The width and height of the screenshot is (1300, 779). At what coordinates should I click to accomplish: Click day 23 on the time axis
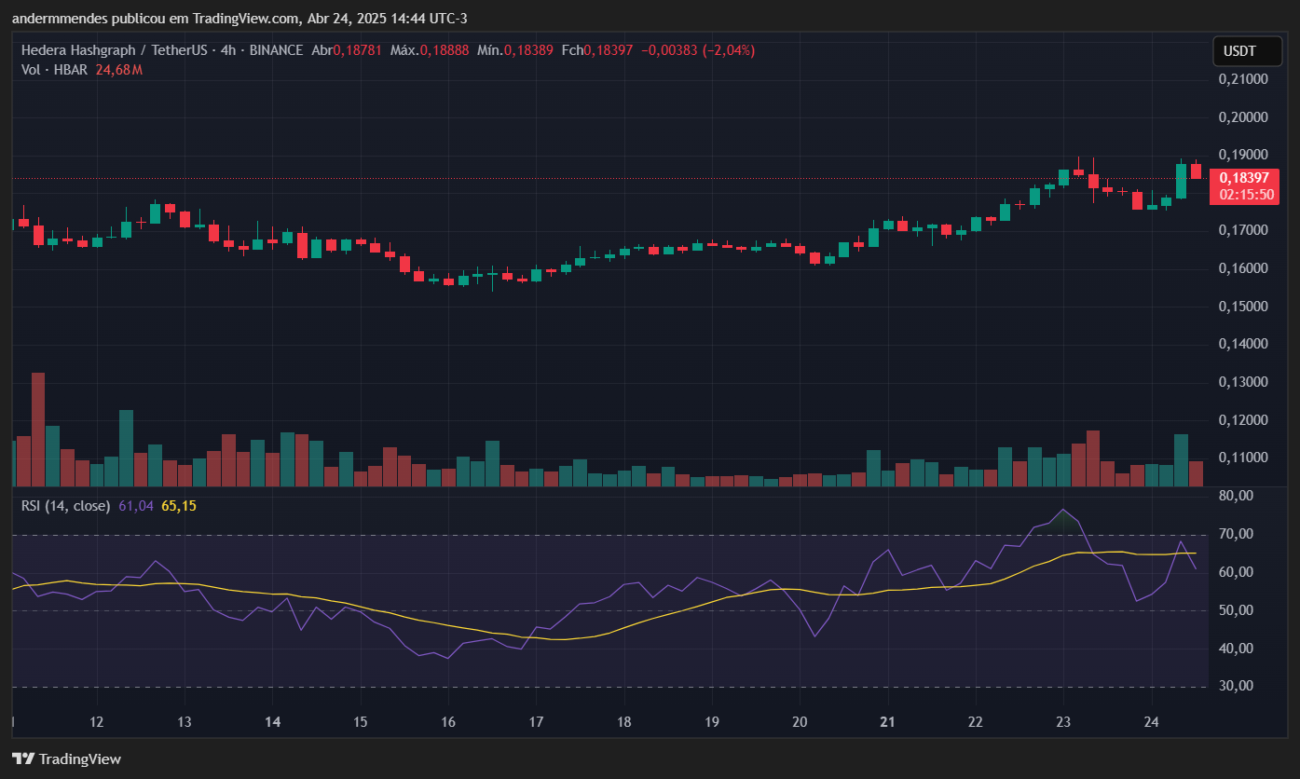1063,722
